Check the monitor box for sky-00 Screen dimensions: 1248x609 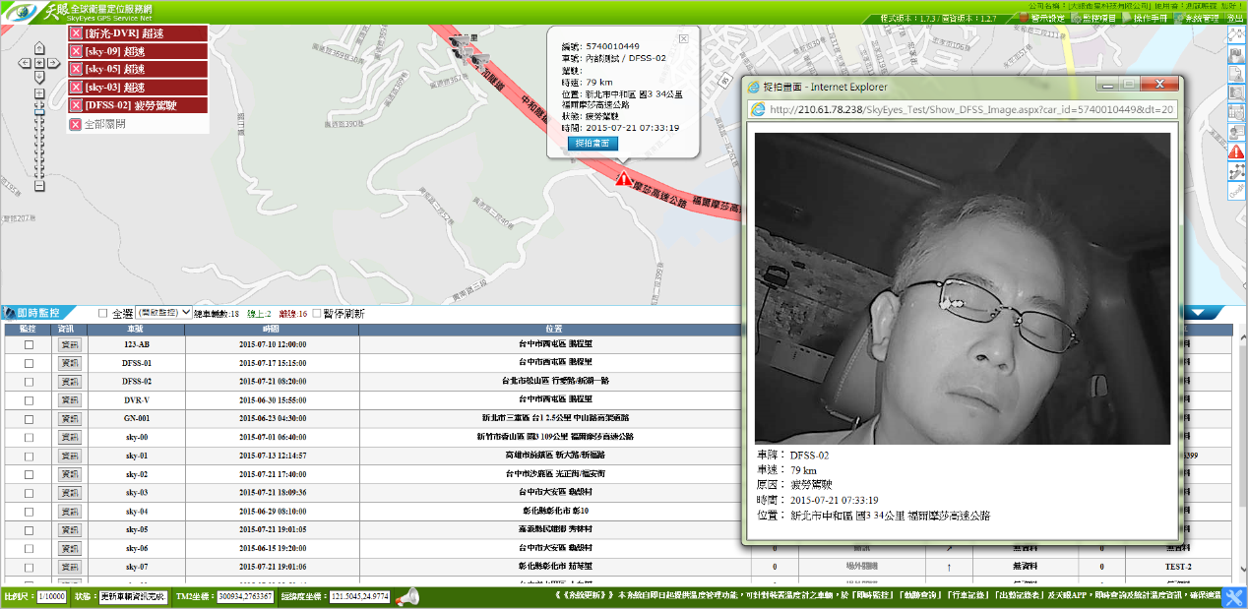tap(30, 436)
